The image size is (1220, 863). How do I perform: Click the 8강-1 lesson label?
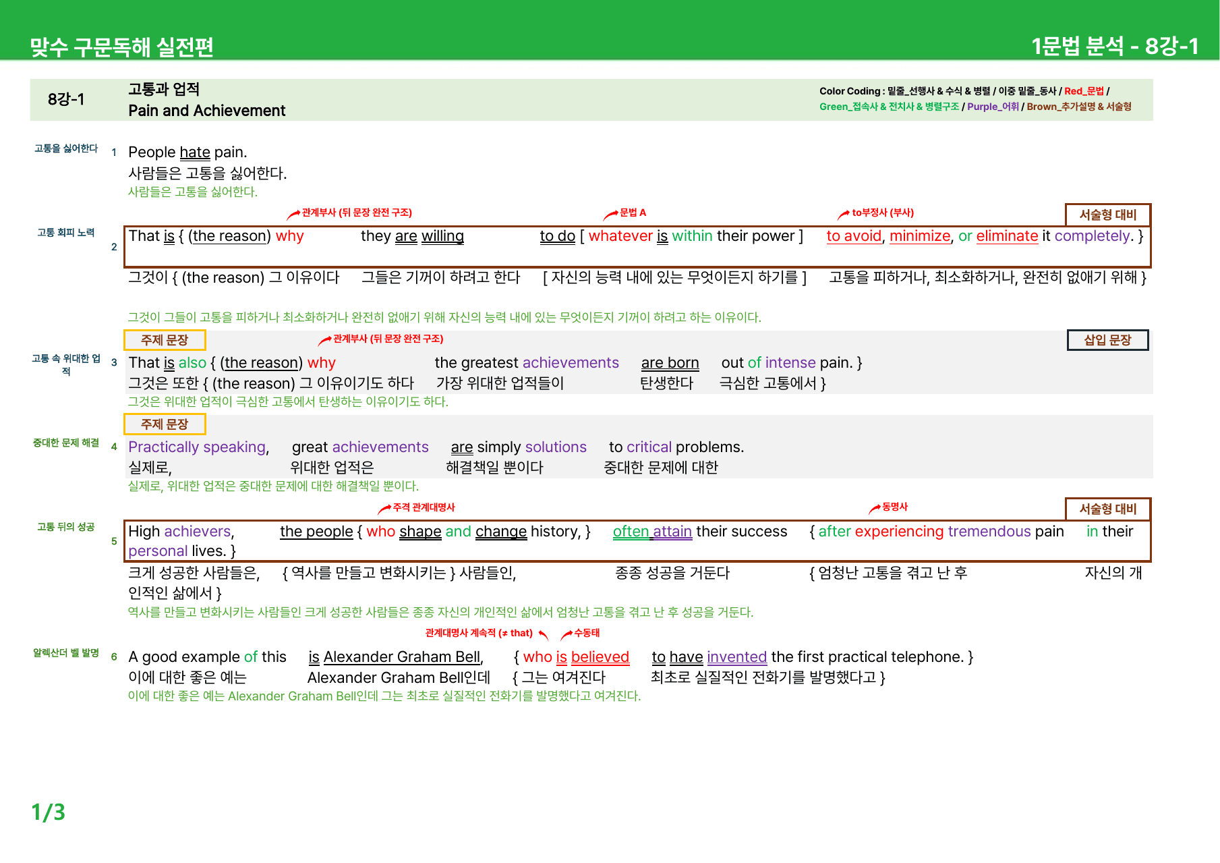[x=66, y=100]
